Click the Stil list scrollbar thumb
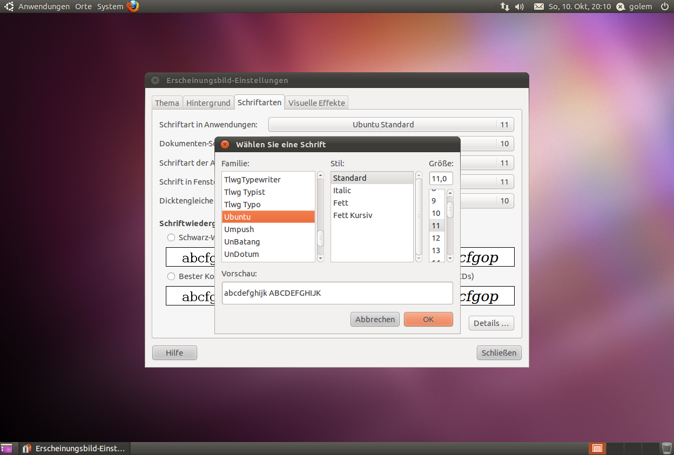The width and height of the screenshot is (674, 455). click(x=419, y=217)
